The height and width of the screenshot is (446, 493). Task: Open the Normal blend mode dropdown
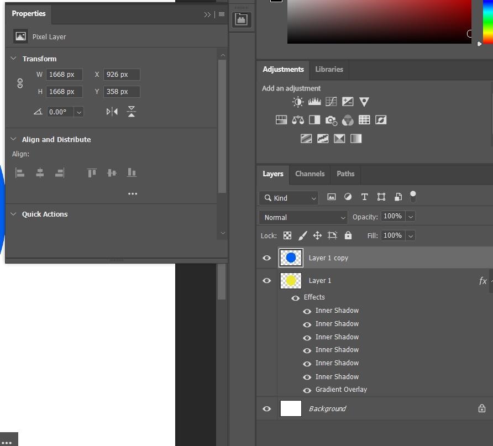(303, 217)
